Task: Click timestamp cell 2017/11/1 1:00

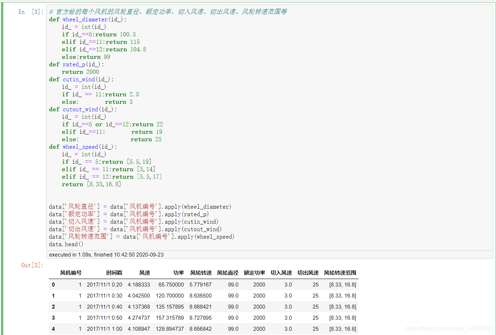Action: coord(104,329)
